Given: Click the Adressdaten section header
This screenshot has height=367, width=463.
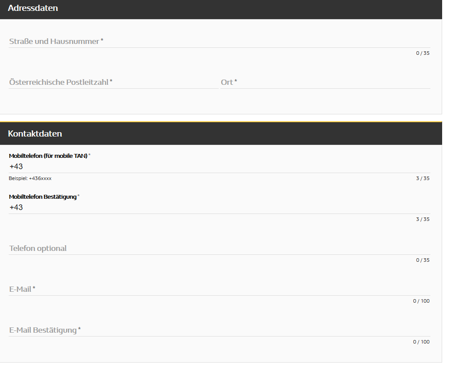Looking at the screenshot, I should 33,8.
